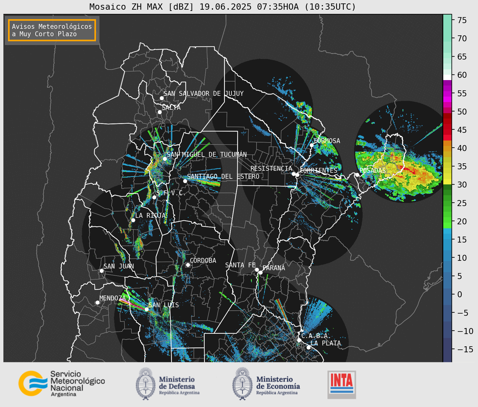
Task: Click the C.A.B.A. city dot
Action: tap(299, 340)
